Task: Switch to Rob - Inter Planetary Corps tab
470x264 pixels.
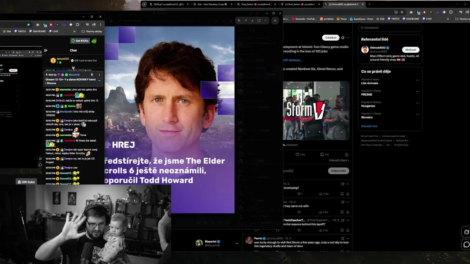Action: tap(213, 4)
